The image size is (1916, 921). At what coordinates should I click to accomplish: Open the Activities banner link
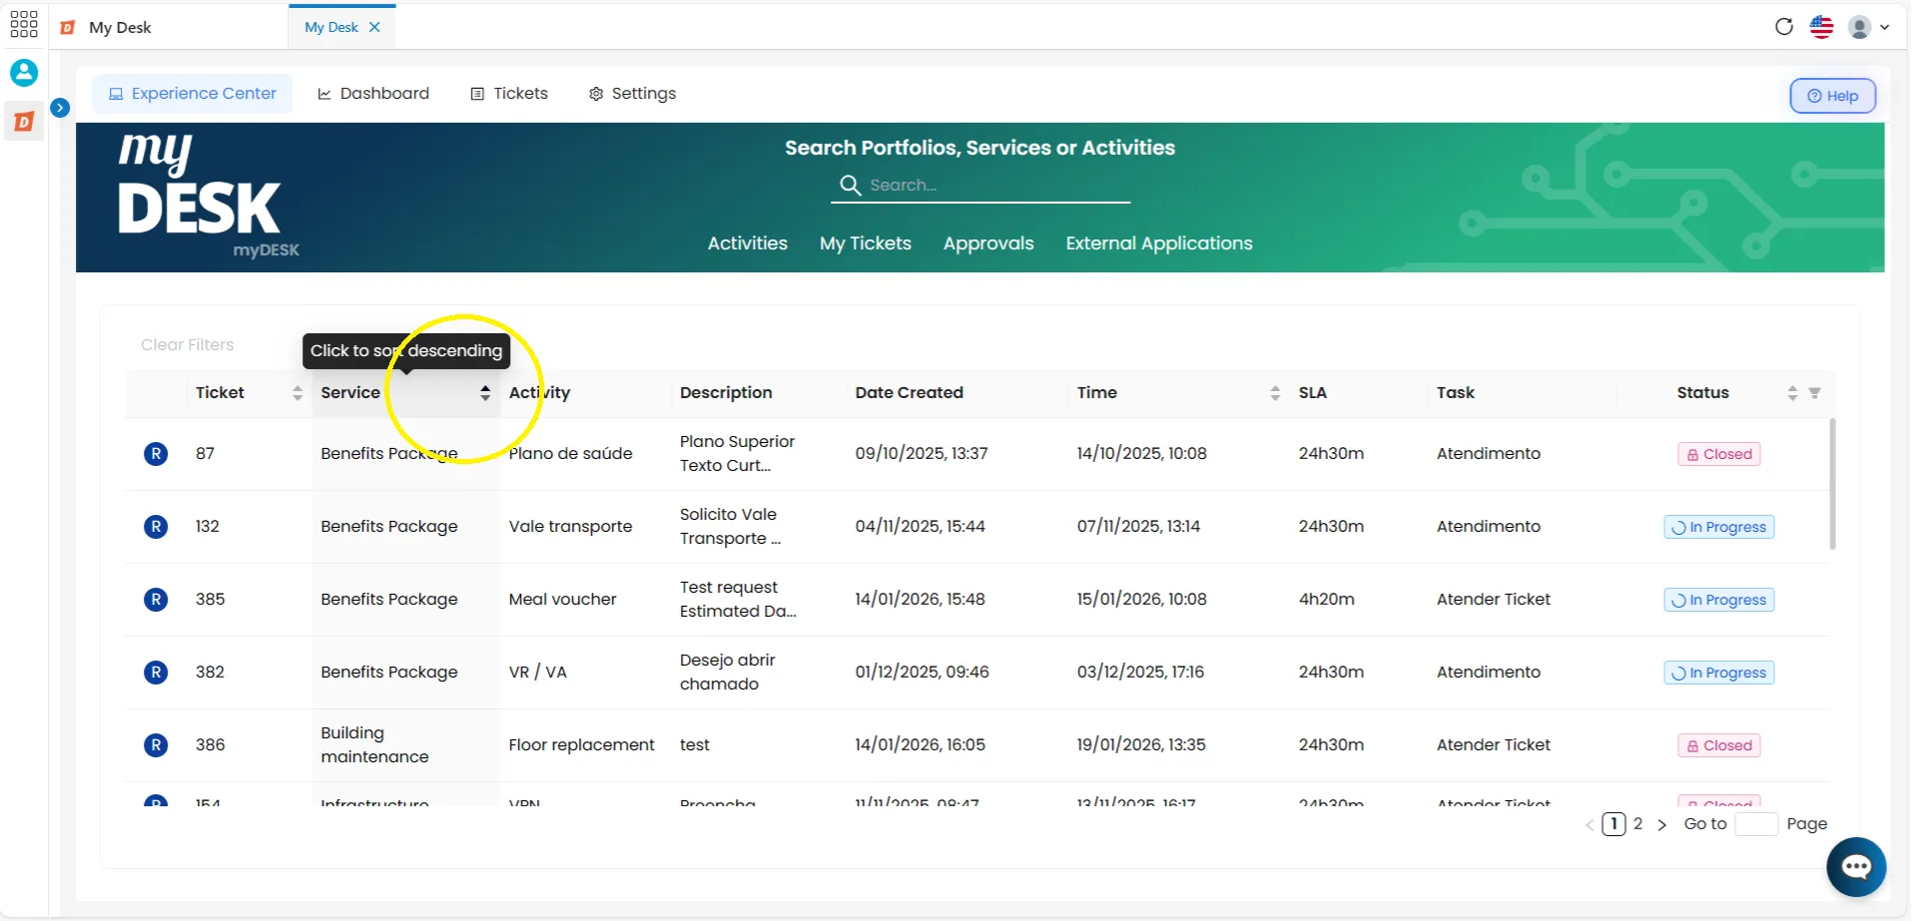(747, 243)
